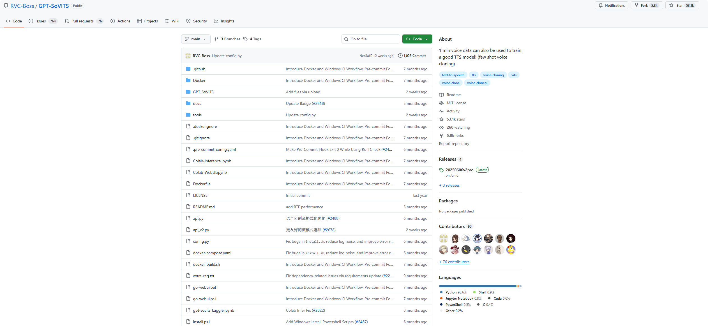The image size is (708, 326).
Task: Open the first contributor avatar thumbnail
Action: (x=444, y=239)
